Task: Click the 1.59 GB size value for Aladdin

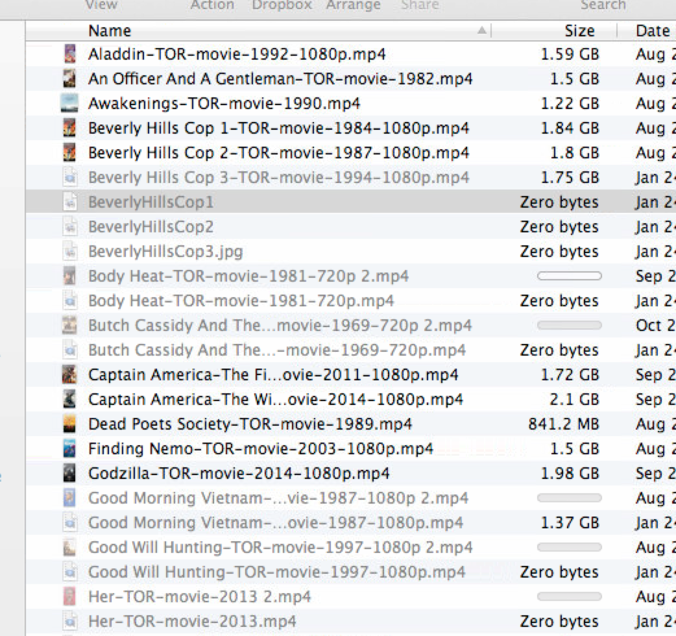Action: click(570, 55)
